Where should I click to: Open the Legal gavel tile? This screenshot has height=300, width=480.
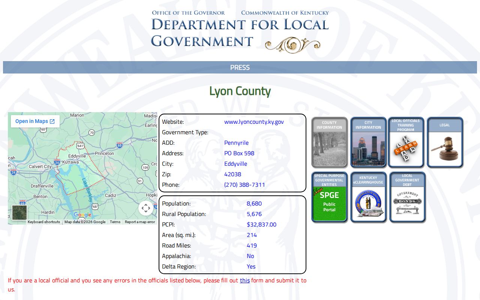tap(445, 142)
